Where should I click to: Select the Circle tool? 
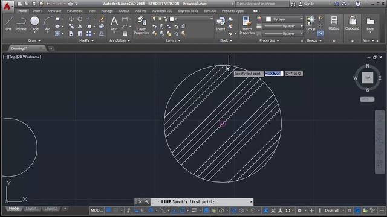pyautogui.click(x=34, y=24)
